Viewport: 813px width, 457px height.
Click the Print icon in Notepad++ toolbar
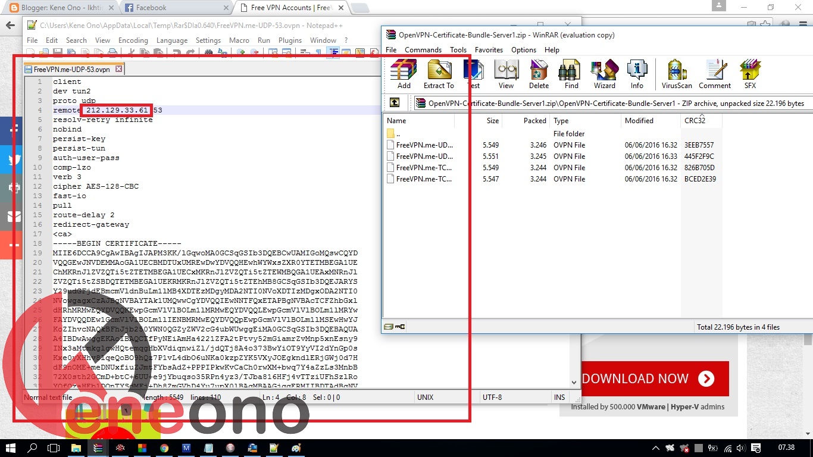click(112, 52)
